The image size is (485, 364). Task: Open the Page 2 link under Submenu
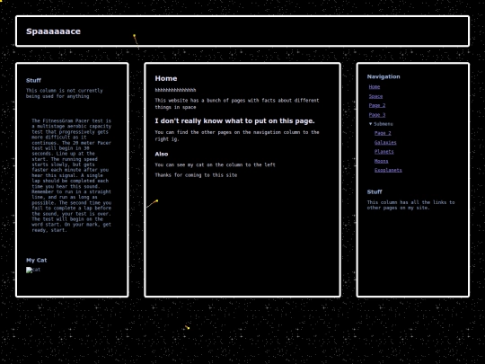(x=383, y=133)
